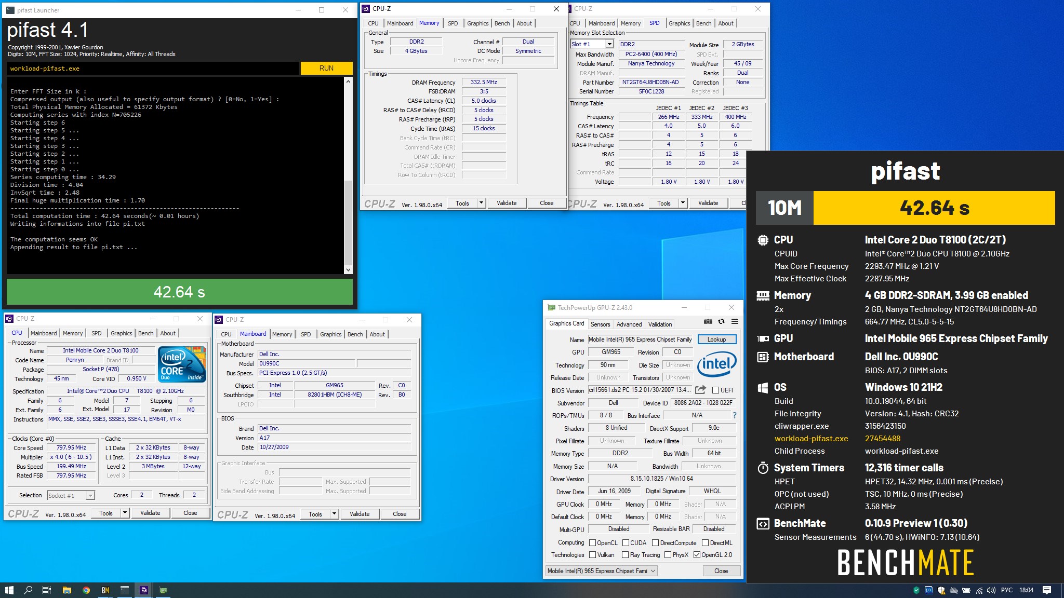Click the pifast console scrollbar down arrow
Screen dimensions: 1064x598
[348, 269]
